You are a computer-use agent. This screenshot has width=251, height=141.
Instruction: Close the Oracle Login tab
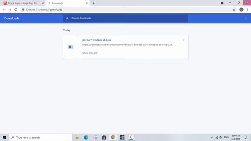click(x=43, y=3)
